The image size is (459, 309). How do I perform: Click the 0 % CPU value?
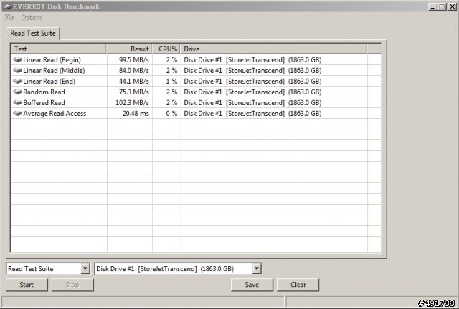click(171, 113)
